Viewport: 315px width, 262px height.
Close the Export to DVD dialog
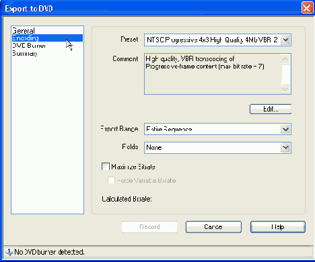click(307, 8)
